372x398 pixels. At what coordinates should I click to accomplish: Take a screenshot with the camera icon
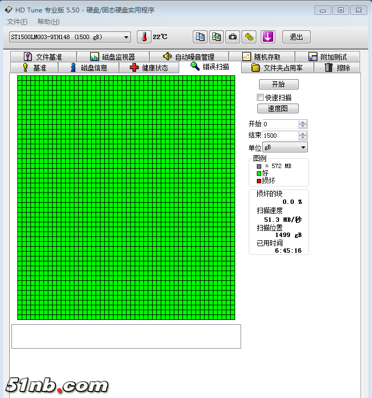pyautogui.click(x=233, y=37)
